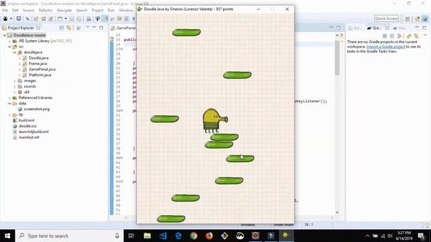Expand the images package
This screenshot has width=431, height=242.
[15, 81]
